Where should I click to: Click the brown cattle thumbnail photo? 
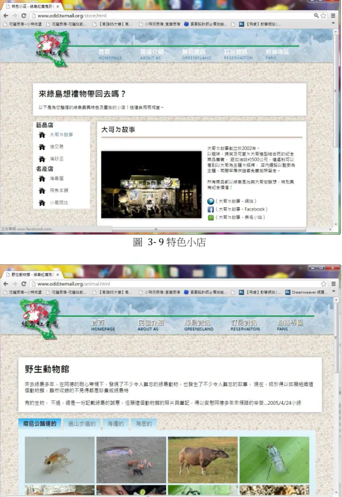pyautogui.click(x=202, y=460)
